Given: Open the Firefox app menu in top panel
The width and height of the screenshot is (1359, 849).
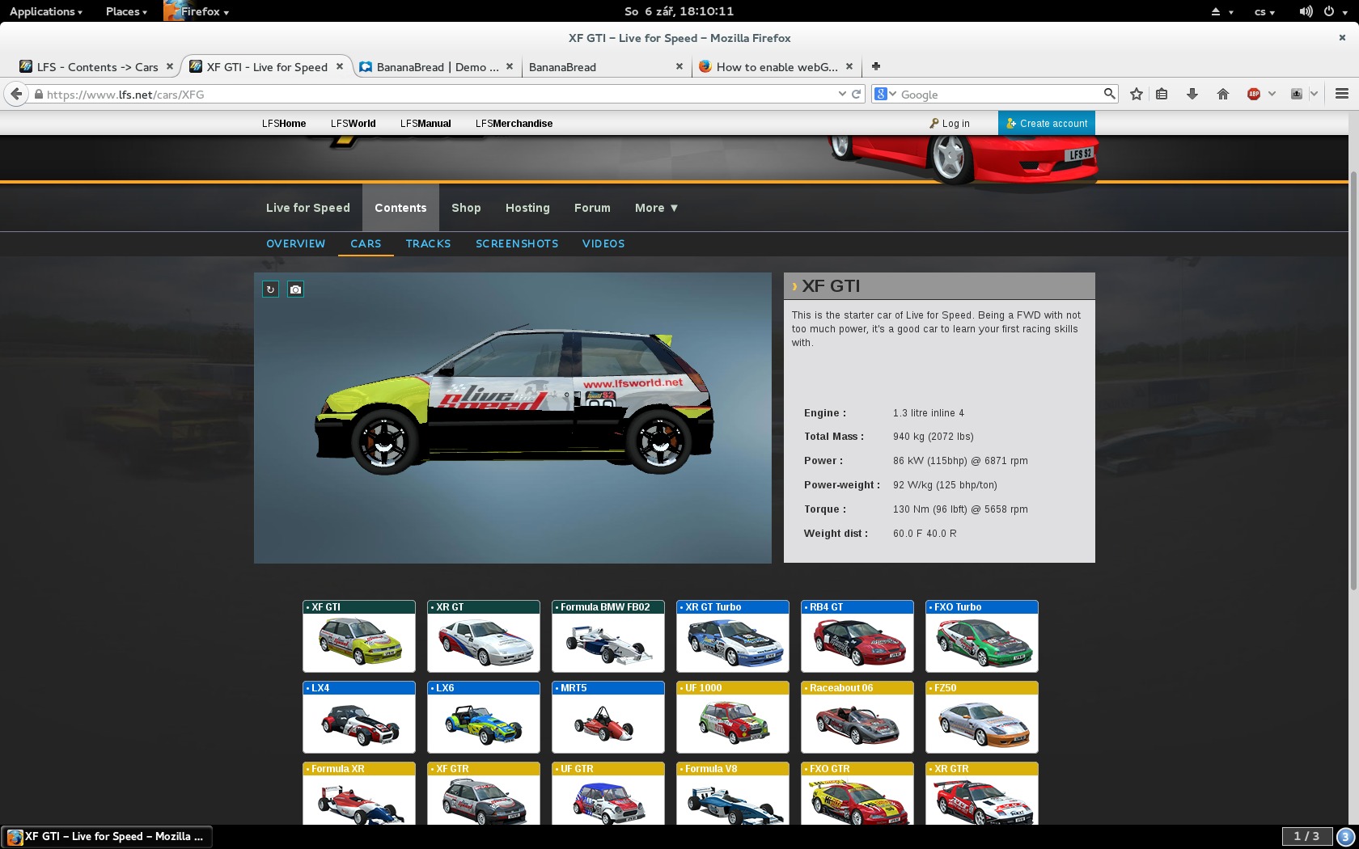Looking at the screenshot, I should [197, 11].
